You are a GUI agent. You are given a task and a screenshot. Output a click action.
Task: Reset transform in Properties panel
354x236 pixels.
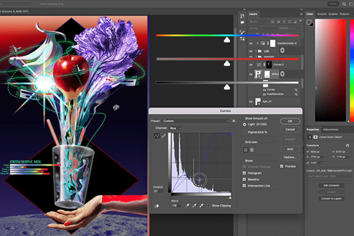tap(348, 146)
